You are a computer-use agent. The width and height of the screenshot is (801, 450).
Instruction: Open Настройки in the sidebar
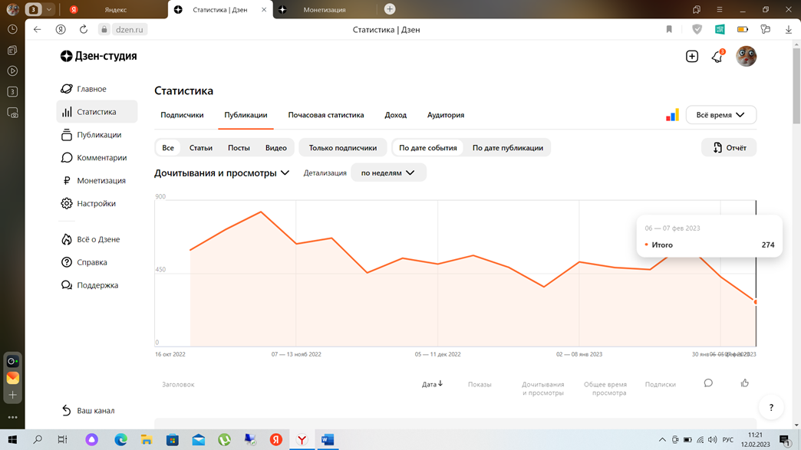coord(88,204)
